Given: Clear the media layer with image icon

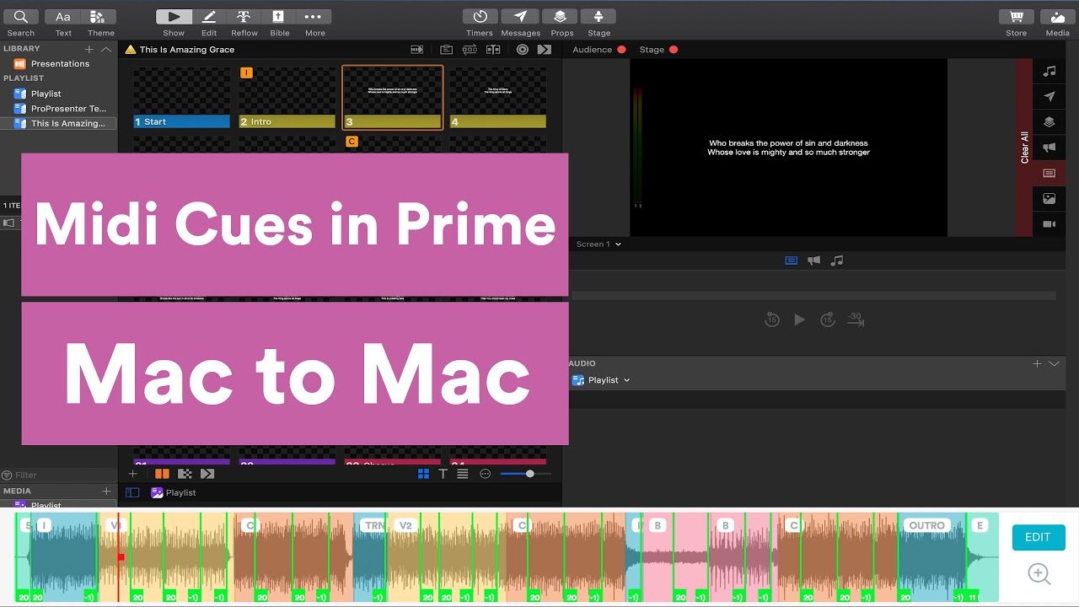Looking at the screenshot, I should point(1049,199).
